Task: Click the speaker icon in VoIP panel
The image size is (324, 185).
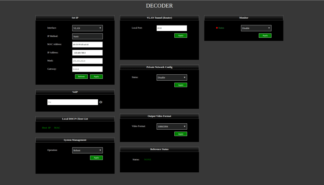Action: click(101, 102)
